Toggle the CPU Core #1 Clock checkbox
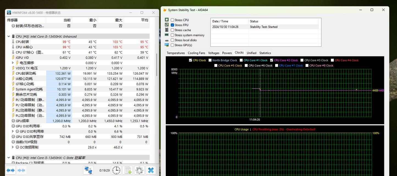The width and height of the screenshot is (397, 176). 241,60
